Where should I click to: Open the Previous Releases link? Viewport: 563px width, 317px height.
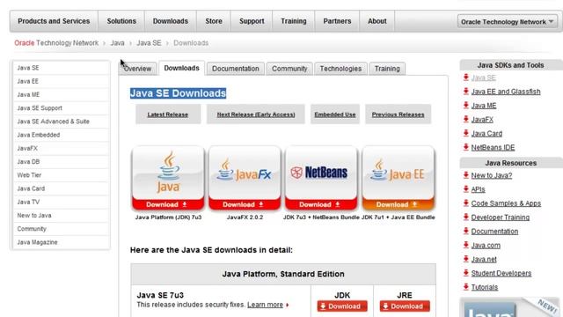click(x=398, y=114)
